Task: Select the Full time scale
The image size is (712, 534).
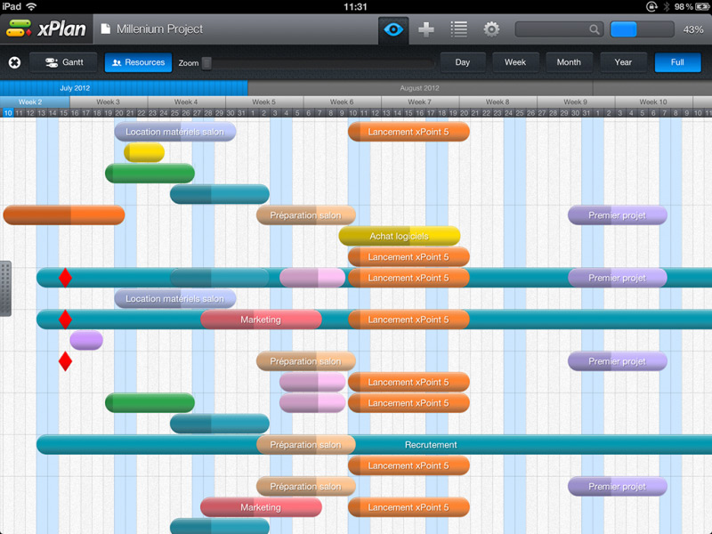Action: click(677, 62)
